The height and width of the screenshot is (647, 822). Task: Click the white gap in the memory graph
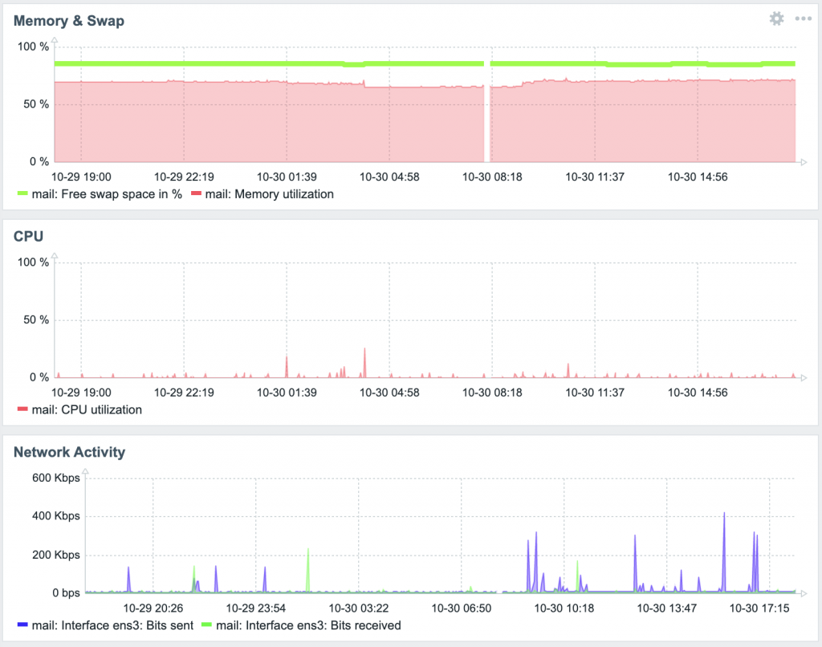[x=487, y=112]
